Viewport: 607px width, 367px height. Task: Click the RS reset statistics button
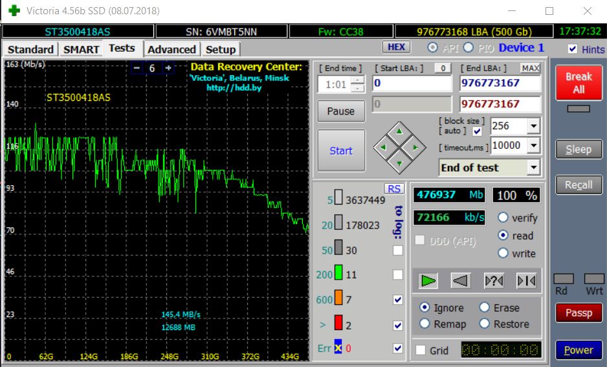coord(394,188)
